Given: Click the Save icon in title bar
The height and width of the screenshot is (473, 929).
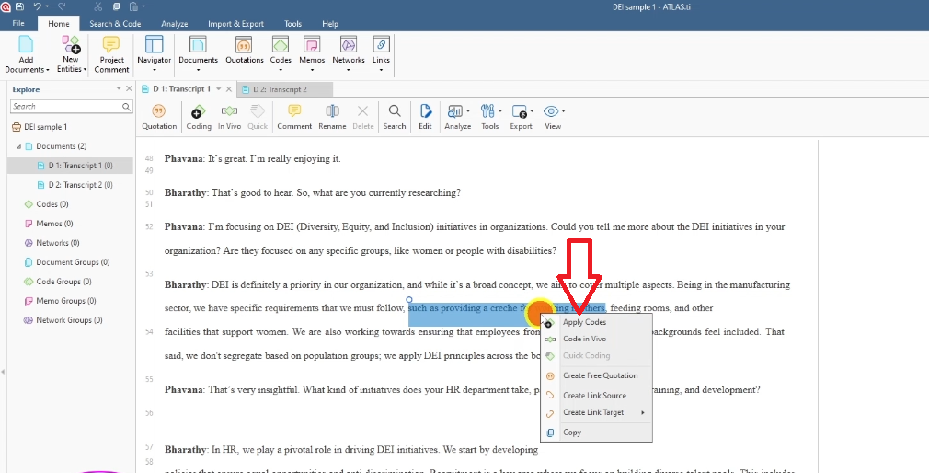Looking at the screenshot, I should pyautogui.click(x=19, y=7).
